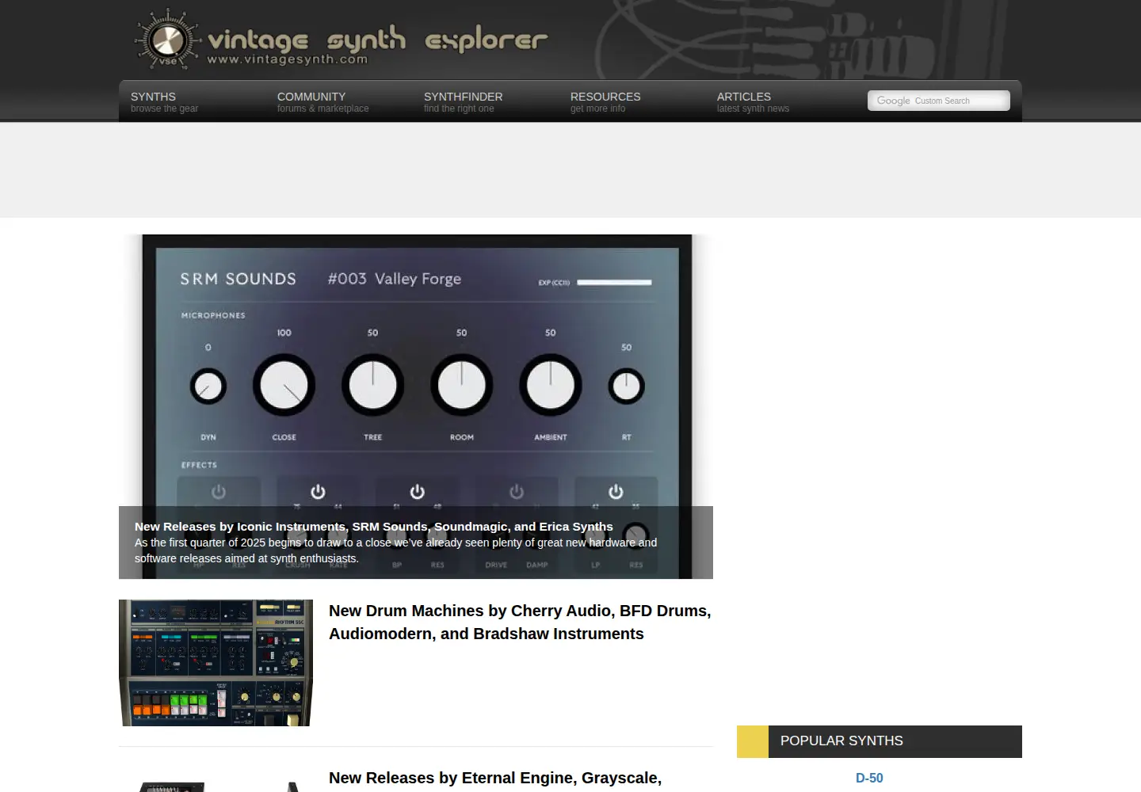1141x792 pixels.
Task: Open the Eternal Engine, Grayscale releases article
Action: point(495,778)
